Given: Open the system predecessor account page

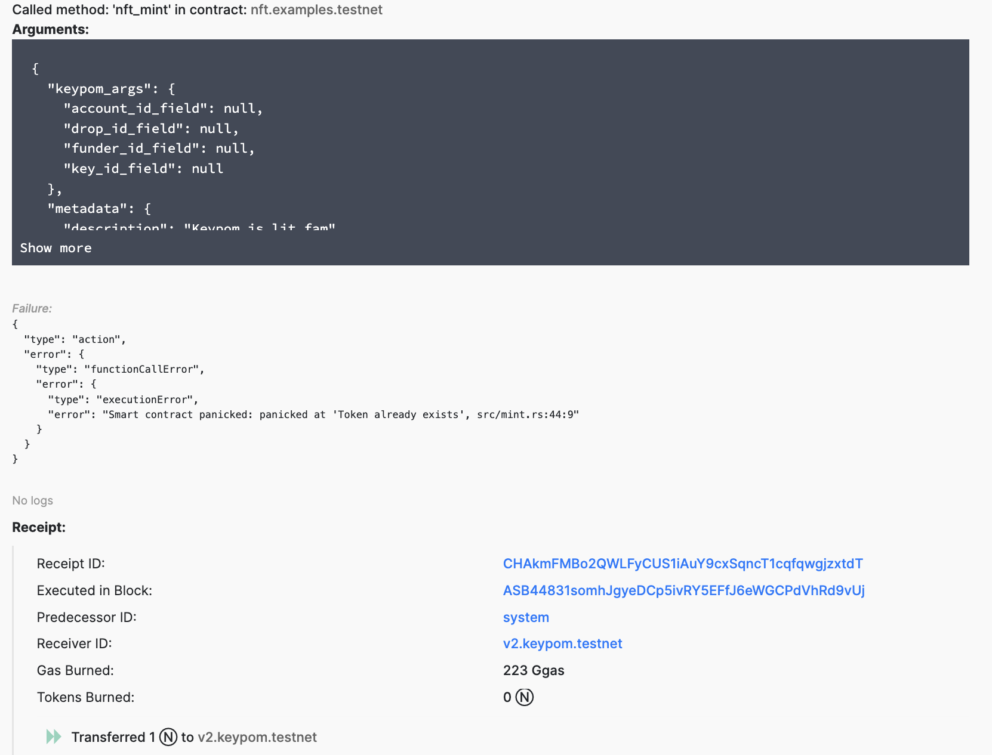Looking at the screenshot, I should click(x=525, y=617).
